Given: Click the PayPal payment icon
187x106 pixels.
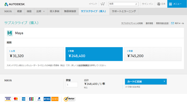Looking at the screenshot, I should [39, 99].
